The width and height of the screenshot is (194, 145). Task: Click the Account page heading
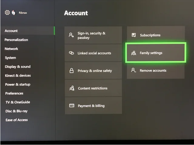[76, 13]
